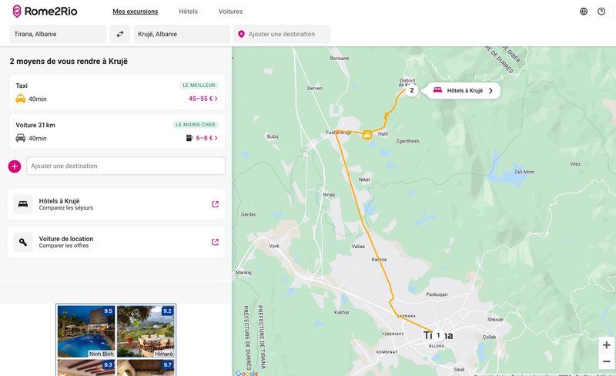Open the Hôtels menu item

(188, 12)
